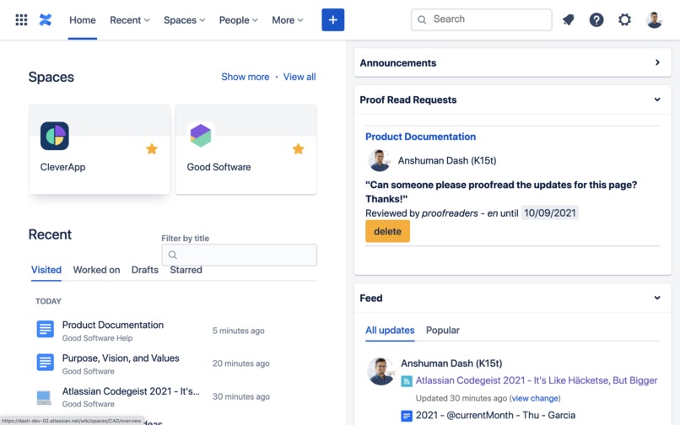The image size is (680, 425).
Task: Click the CleverApp space logo
Action: pyautogui.click(x=55, y=136)
